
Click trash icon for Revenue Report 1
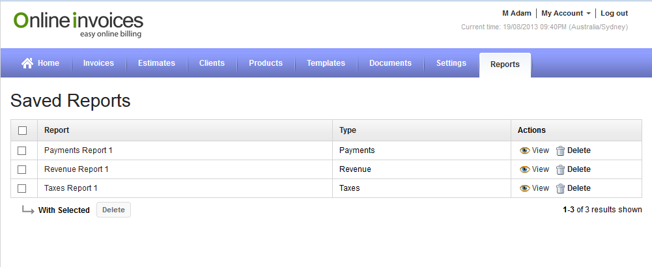click(560, 169)
